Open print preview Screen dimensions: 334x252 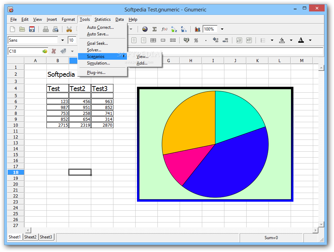tap(55, 29)
